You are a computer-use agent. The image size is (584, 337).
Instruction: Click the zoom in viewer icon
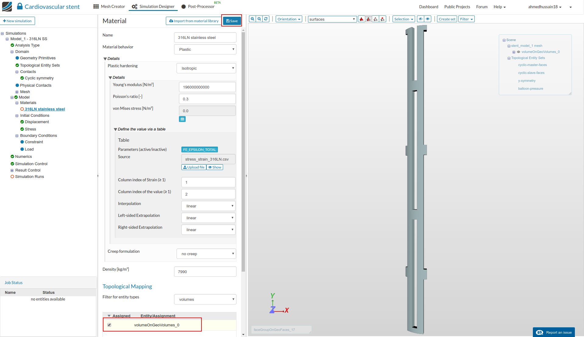252,19
